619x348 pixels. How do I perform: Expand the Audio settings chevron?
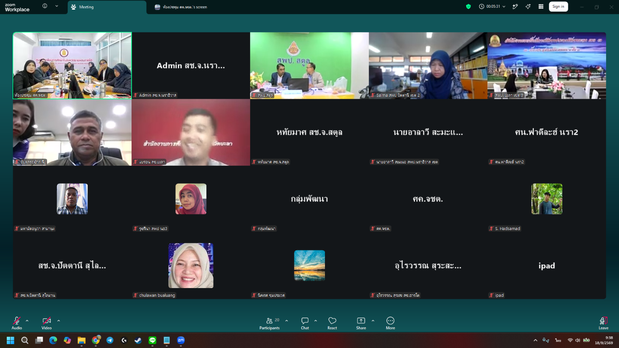coord(27,320)
